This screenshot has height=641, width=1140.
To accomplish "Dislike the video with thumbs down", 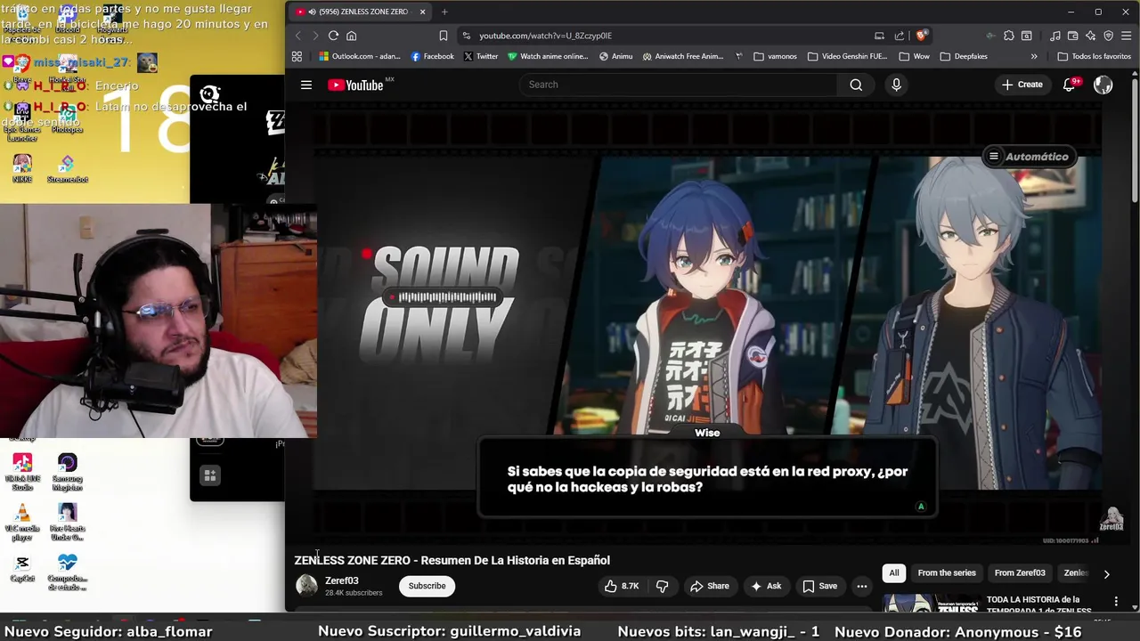I will pyautogui.click(x=662, y=586).
